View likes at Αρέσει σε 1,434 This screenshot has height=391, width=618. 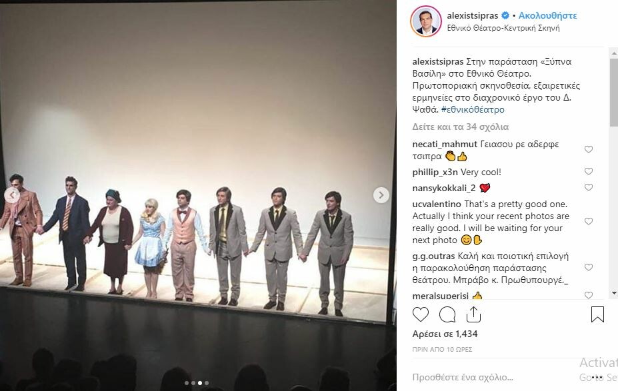coord(445,334)
